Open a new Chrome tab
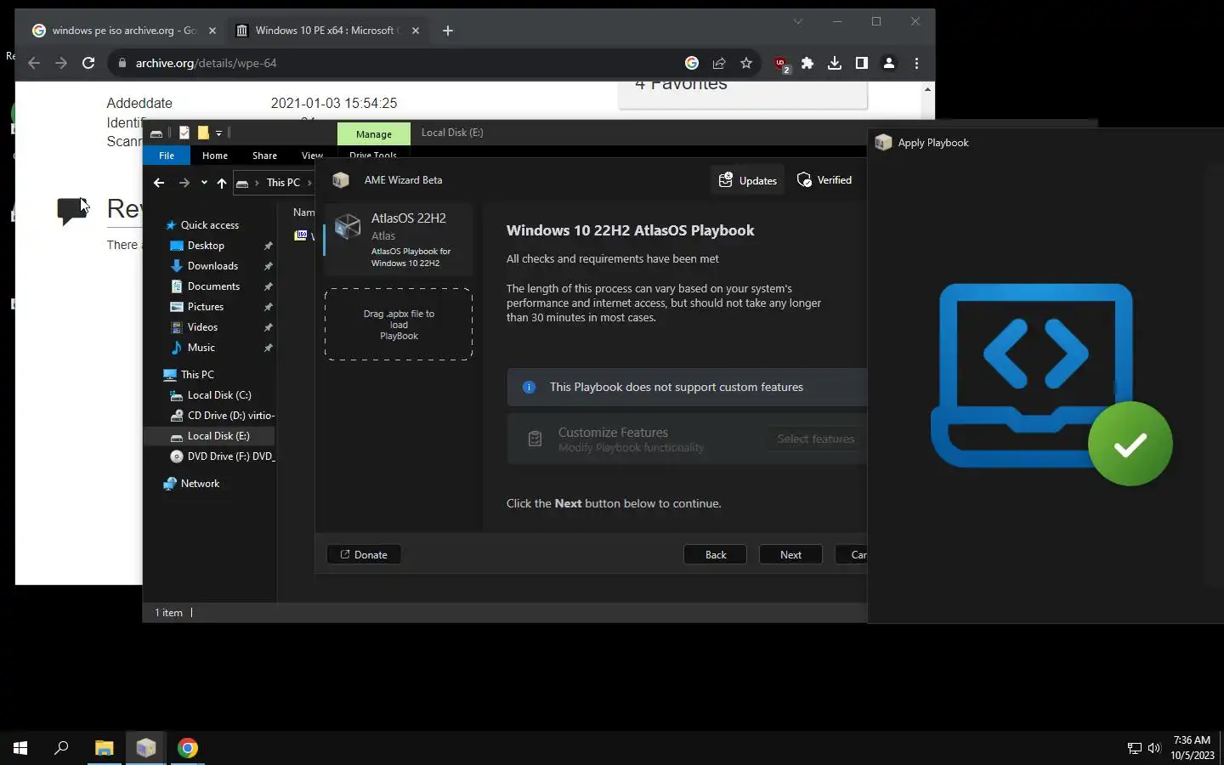 [x=448, y=31]
